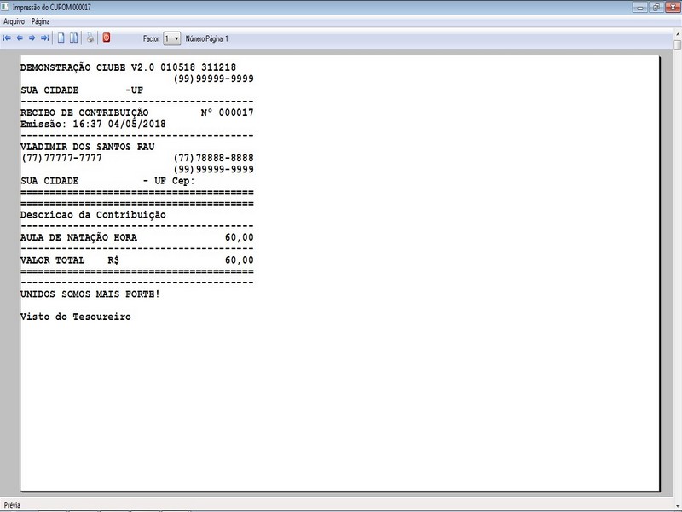Switch to single page view icon
682x512 pixels.
click(x=61, y=38)
